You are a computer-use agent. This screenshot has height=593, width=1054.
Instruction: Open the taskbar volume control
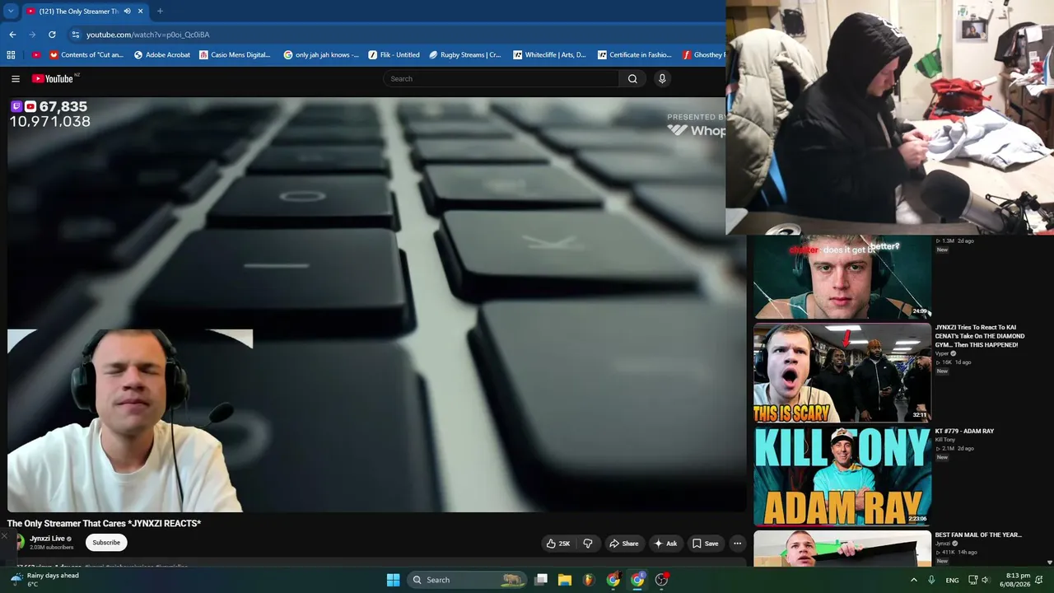(985, 580)
